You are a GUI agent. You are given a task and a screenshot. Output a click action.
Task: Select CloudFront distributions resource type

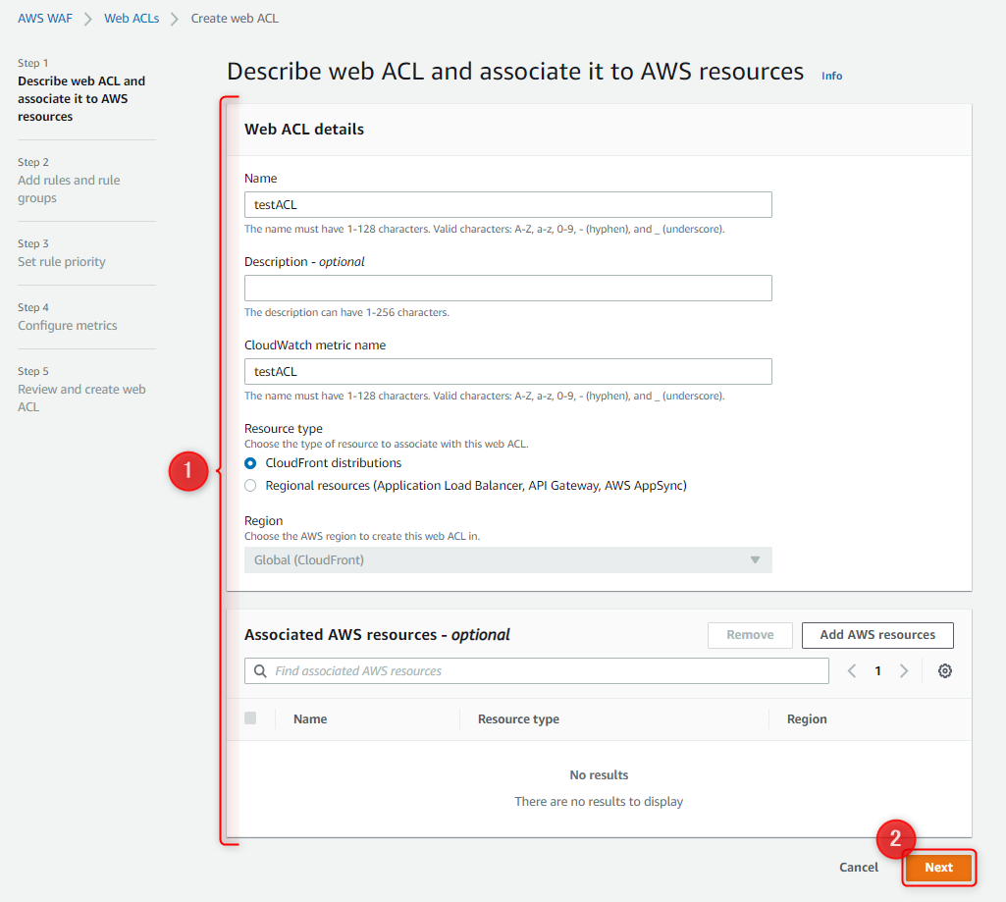(x=251, y=463)
